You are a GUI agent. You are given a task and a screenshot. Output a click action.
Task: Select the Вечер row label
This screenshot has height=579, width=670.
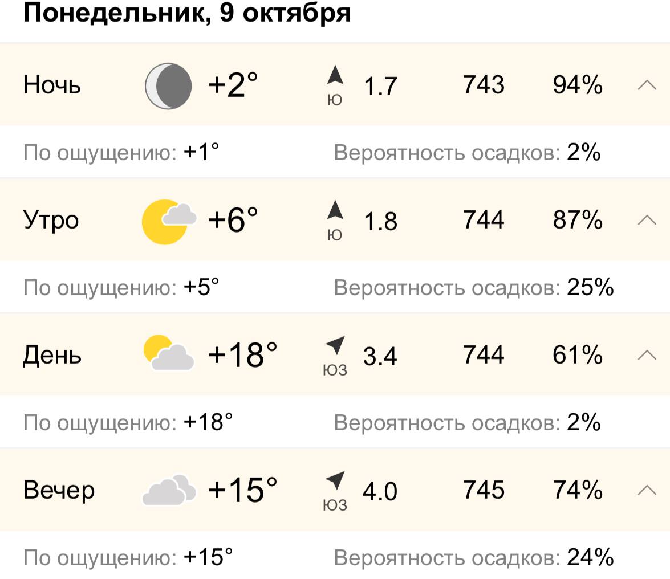[59, 490]
